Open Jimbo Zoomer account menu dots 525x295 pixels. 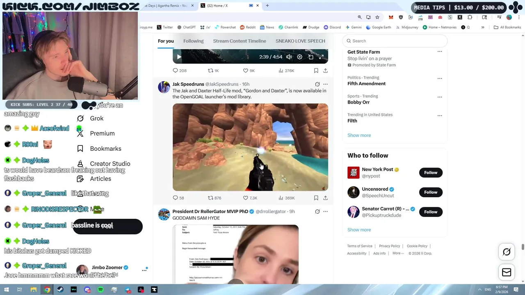coord(144,270)
